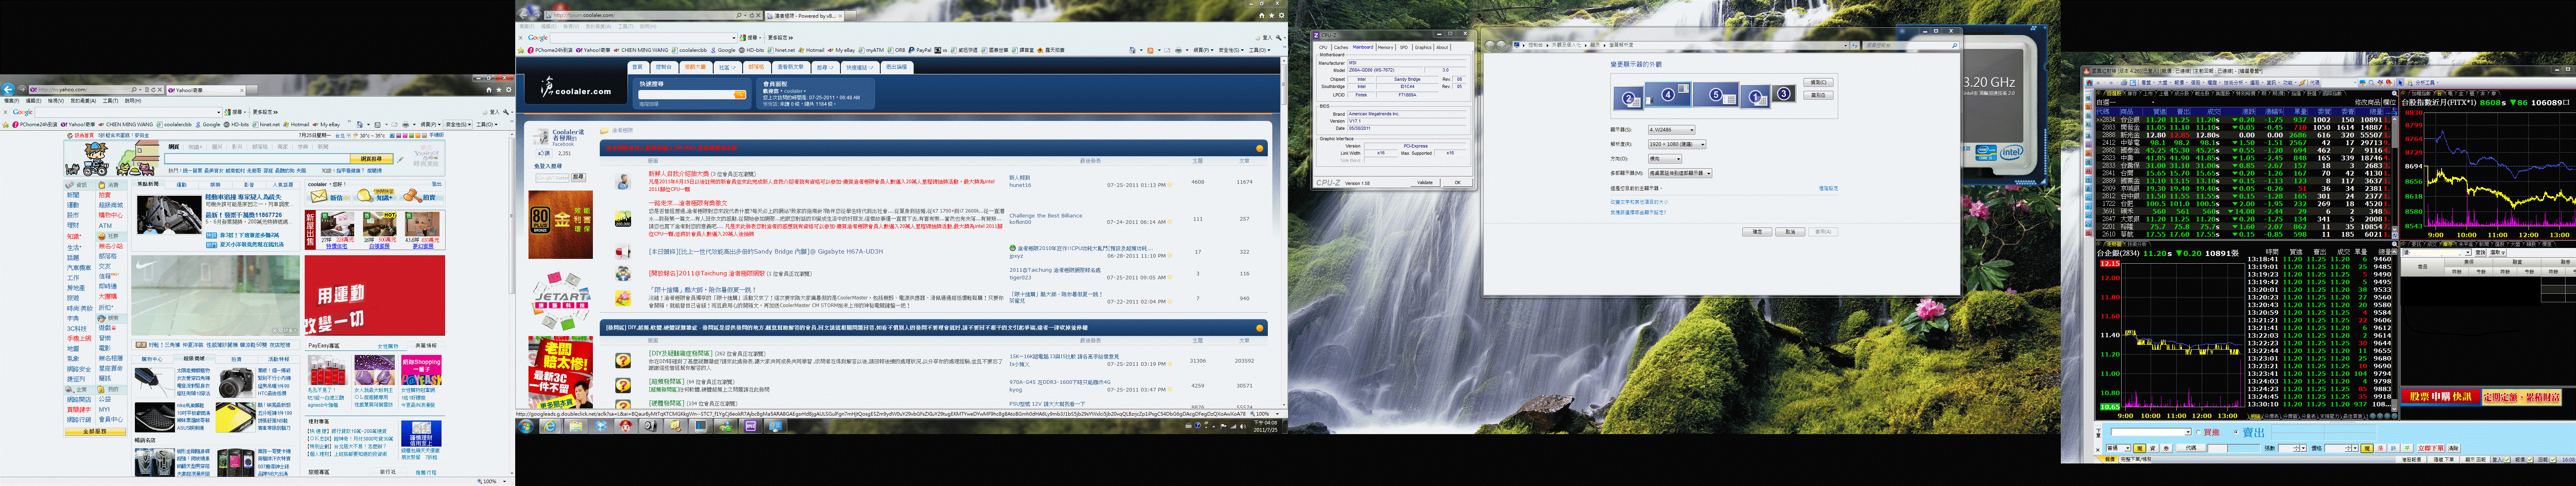Select monitor 4 in the display arrangement
This screenshot has width=2576, height=486.
point(1668,95)
